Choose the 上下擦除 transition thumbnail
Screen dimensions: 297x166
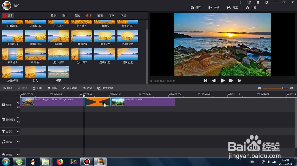point(59,54)
